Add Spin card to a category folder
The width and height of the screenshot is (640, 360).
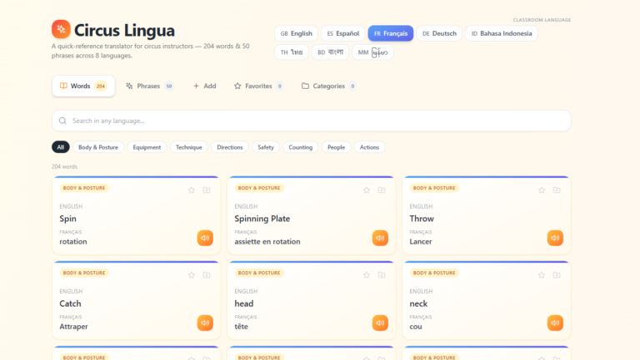coord(207,190)
